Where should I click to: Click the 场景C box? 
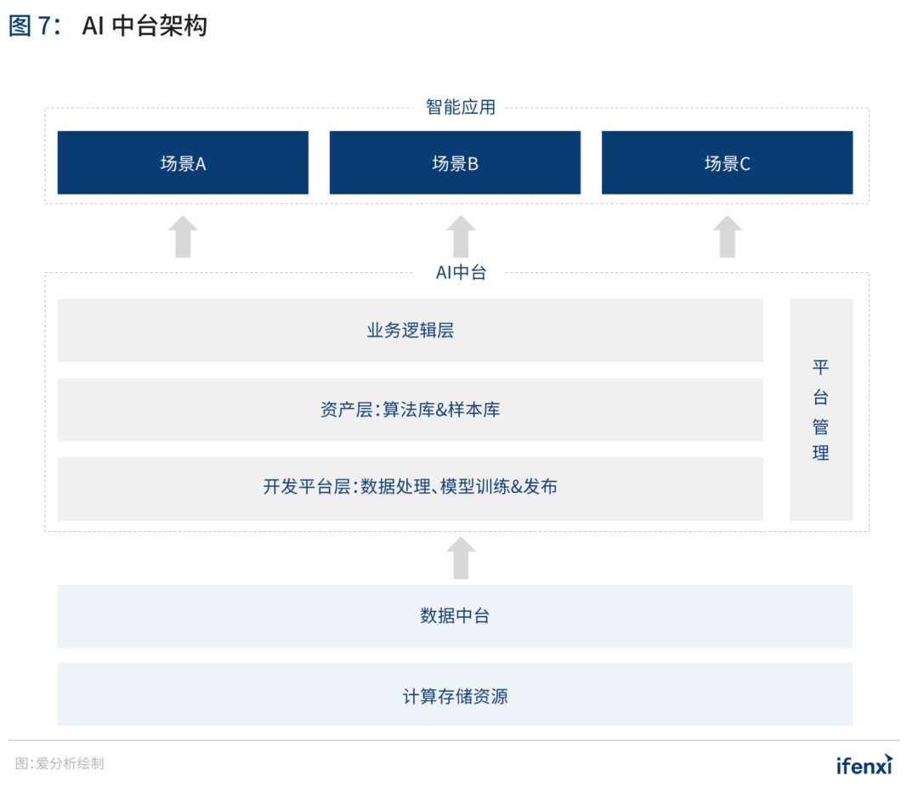727,162
